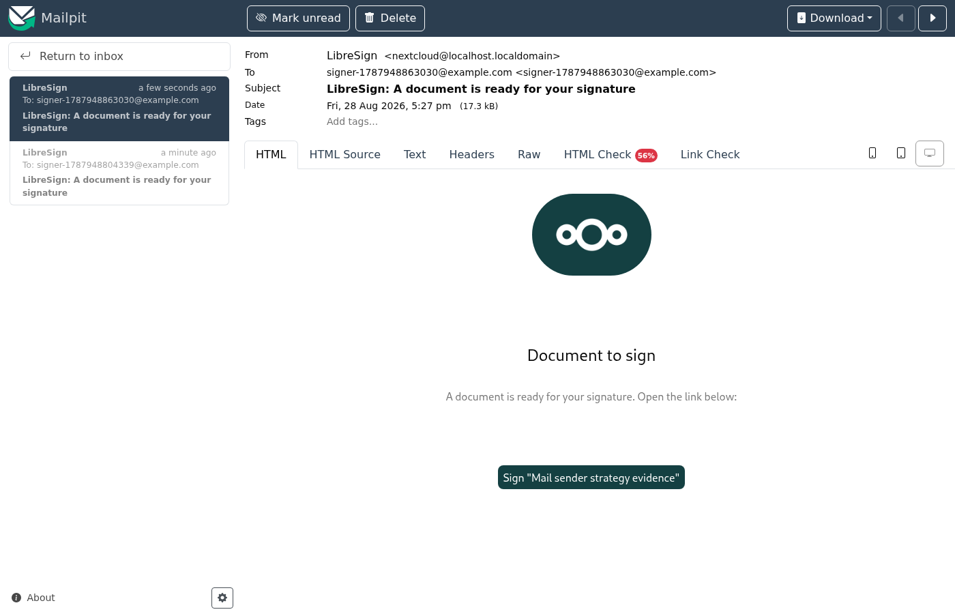Screen dimensions: 955x614
Task: Switch to the HTML Source tab
Action: pos(345,155)
